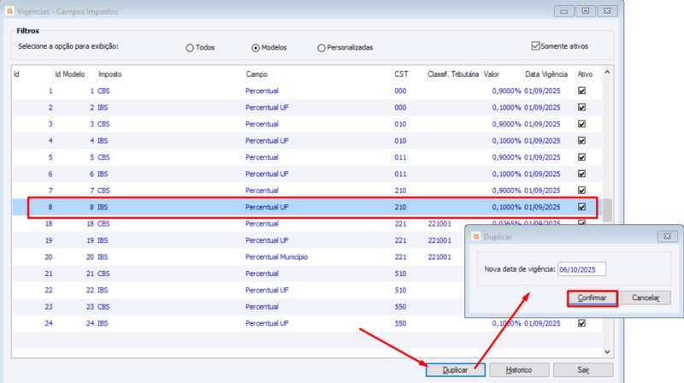
Task: Select row Id 22 Percentual UF cell
Action: tap(267, 290)
